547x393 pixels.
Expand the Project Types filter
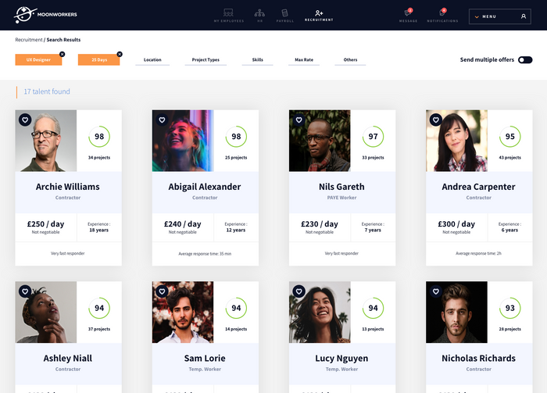click(x=206, y=60)
